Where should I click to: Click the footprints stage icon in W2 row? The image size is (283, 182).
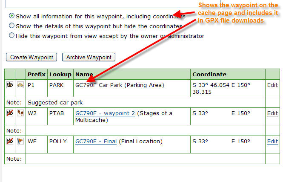(20, 113)
